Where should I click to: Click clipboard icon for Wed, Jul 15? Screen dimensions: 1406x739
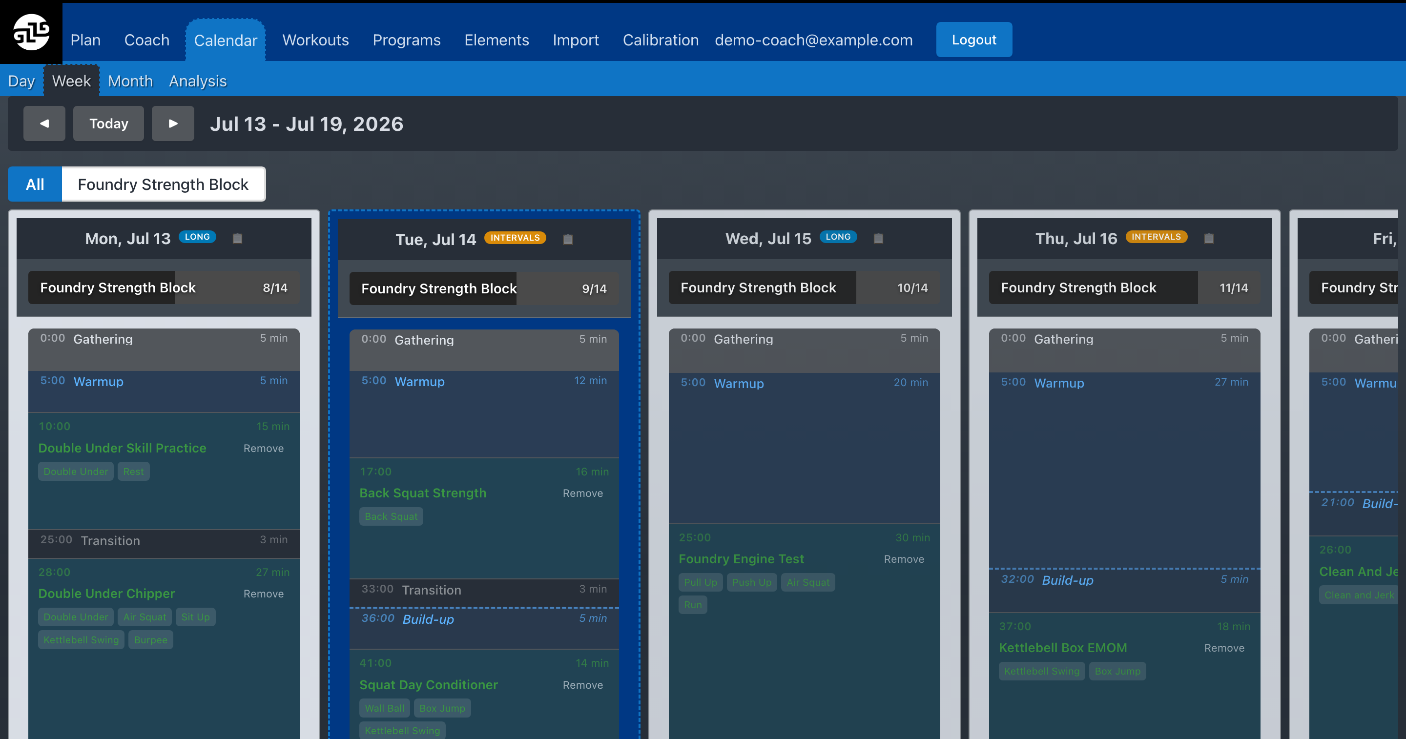pos(878,238)
